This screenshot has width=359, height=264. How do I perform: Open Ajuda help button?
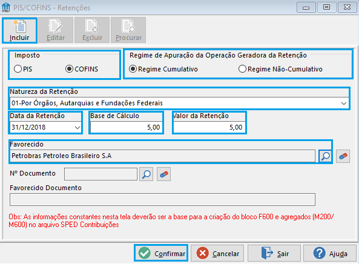330,253
